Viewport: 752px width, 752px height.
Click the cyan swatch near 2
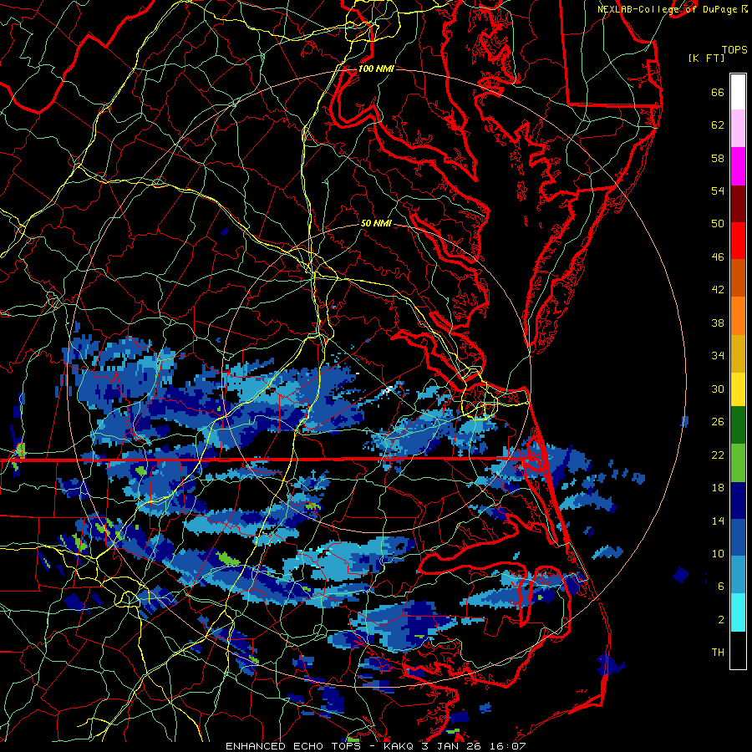tap(738, 612)
